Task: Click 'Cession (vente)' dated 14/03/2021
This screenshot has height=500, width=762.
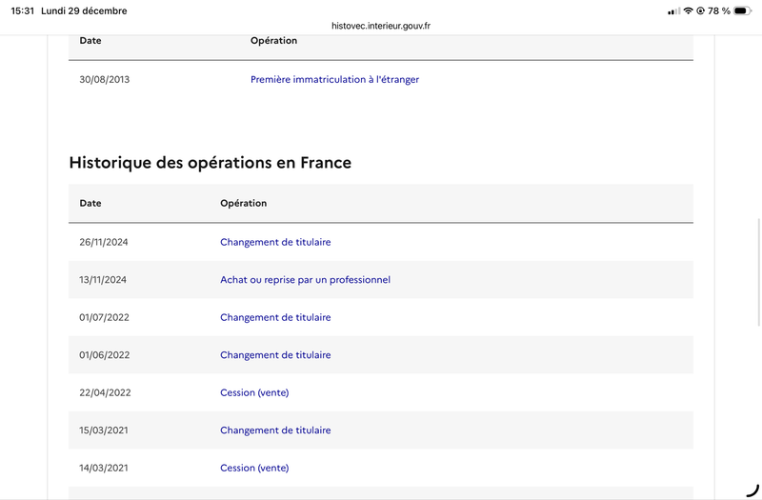Action: [254, 468]
